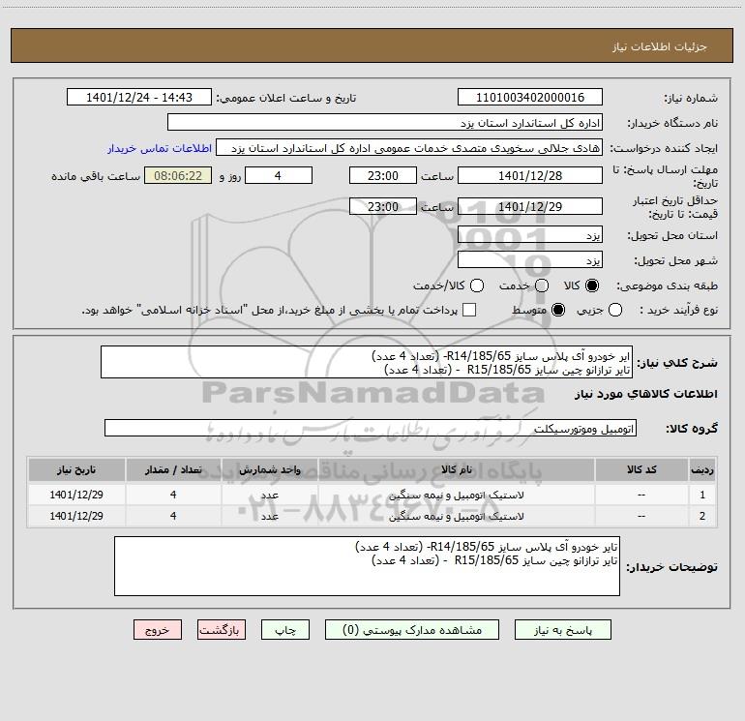Screen dimensions: 745x721
Task: Click the request creator field
Action: pos(409,148)
